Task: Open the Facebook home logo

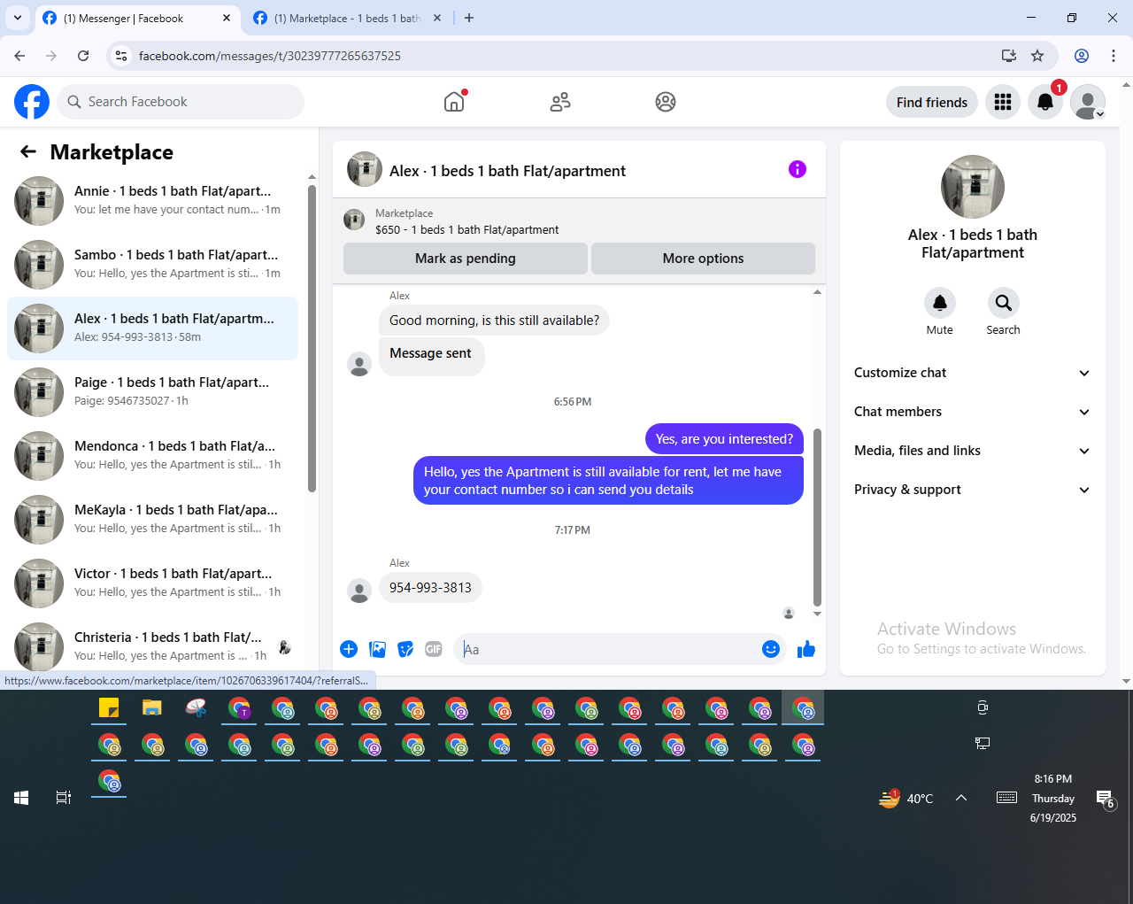Action: [32, 102]
